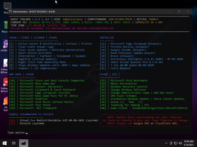
Task: Click 'CMD Color Schemes' text
Action: 124,96
